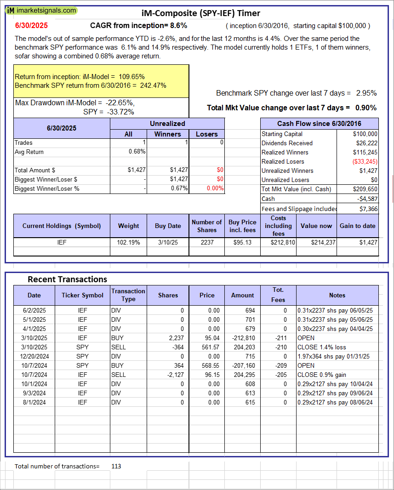This screenshot has width=394, height=490.
Task: Select the 561.57 SPY sell price cell
Action: tap(206, 347)
